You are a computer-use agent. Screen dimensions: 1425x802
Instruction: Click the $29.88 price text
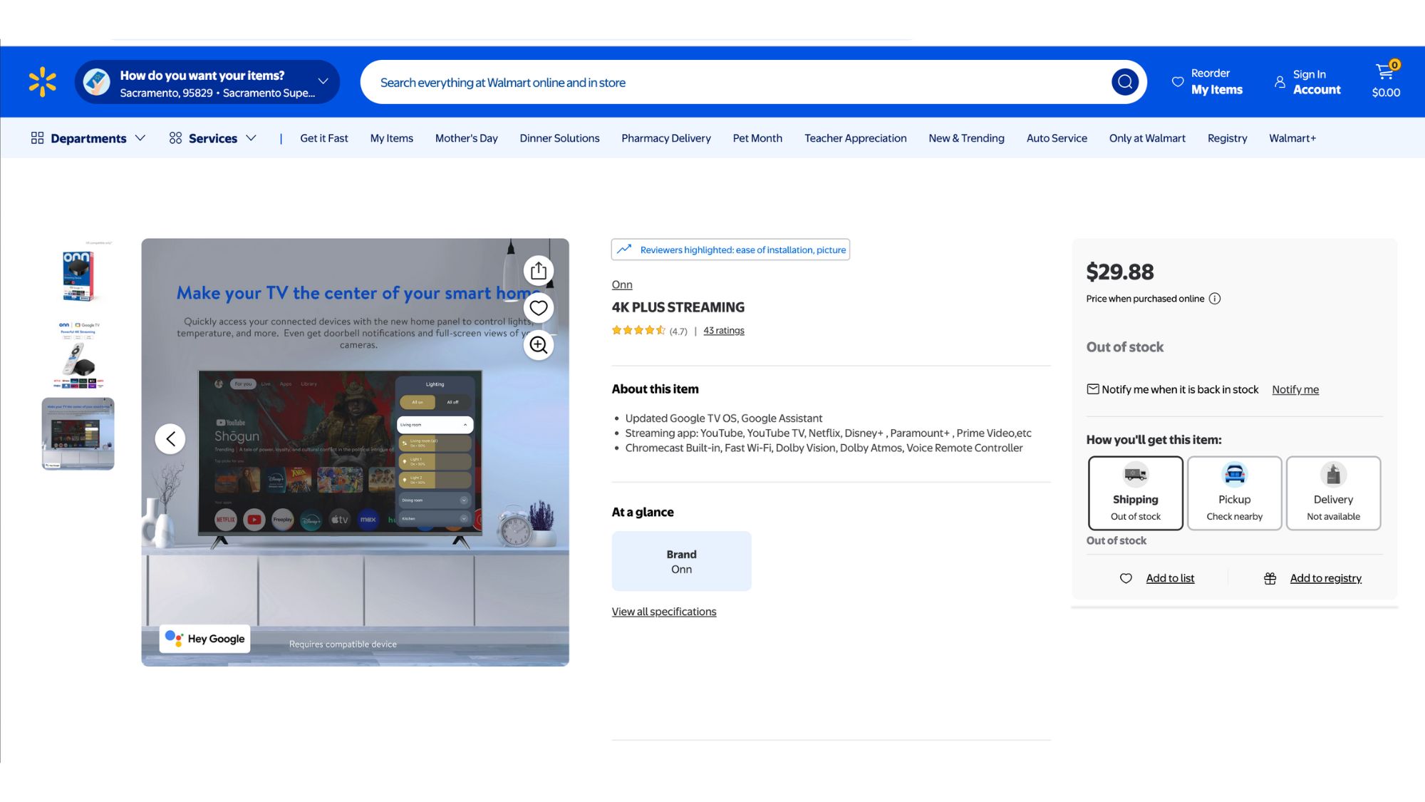coord(1119,272)
